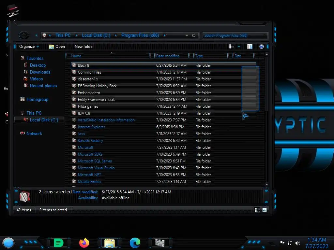Open Desktop in navigation pane
334x250 pixels.
pyautogui.click(x=38, y=65)
